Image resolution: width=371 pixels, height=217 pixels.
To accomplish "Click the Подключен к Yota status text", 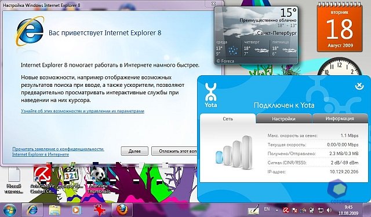I will [x=284, y=105].
